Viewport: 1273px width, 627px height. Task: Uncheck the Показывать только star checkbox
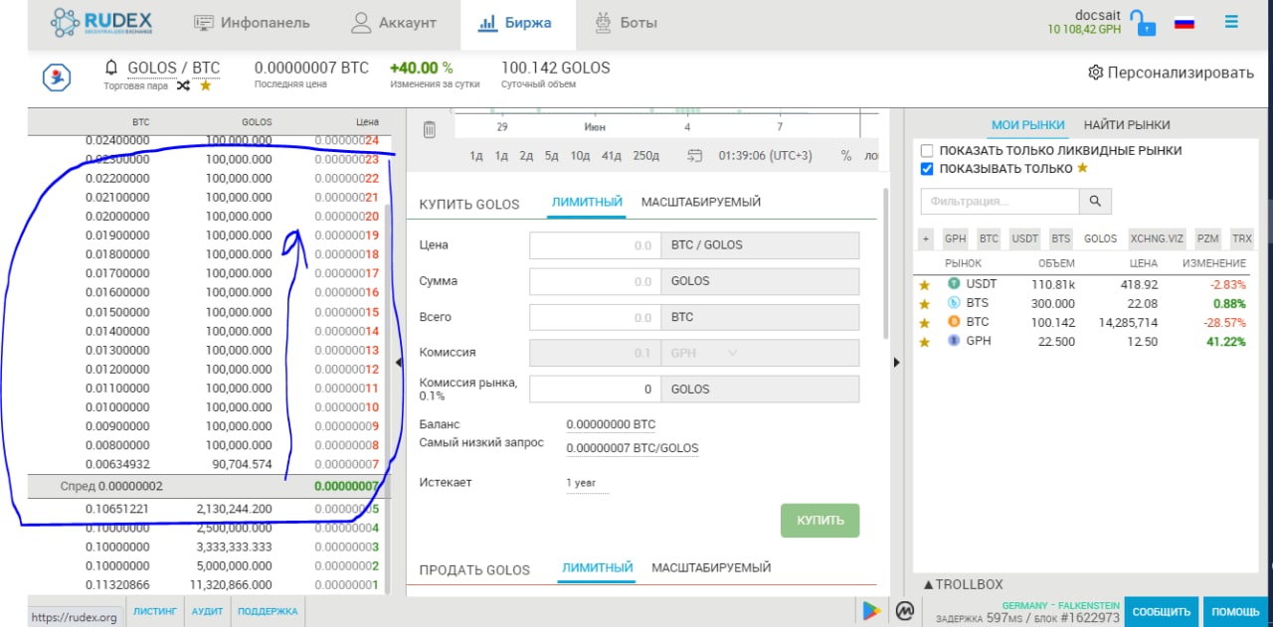pyautogui.click(x=927, y=169)
